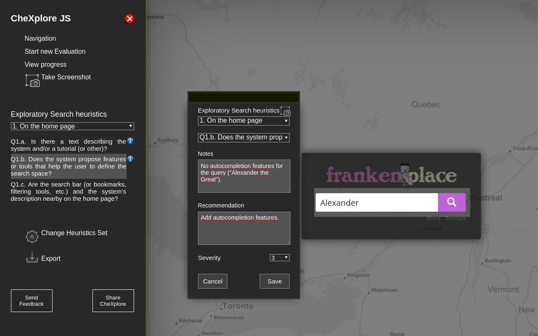Expand sidebar '1. On the home page' dropdown
Image resolution: width=538 pixels, height=336 pixels.
pyautogui.click(x=72, y=126)
